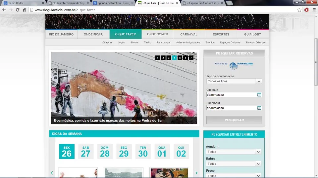Screen dimensions: 318x178
Task: Jump to slide 5 of the carousel
Action: pyautogui.click(x=180, y=58)
